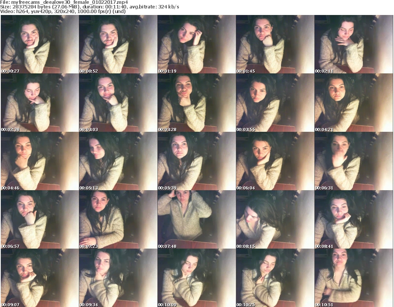This screenshot has width=394, height=307.
Task: Open the frame labeled 00:02:11
Action: coord(354,44)
